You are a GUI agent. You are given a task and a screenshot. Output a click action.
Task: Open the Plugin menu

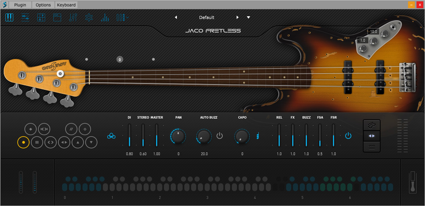point(20,5)
